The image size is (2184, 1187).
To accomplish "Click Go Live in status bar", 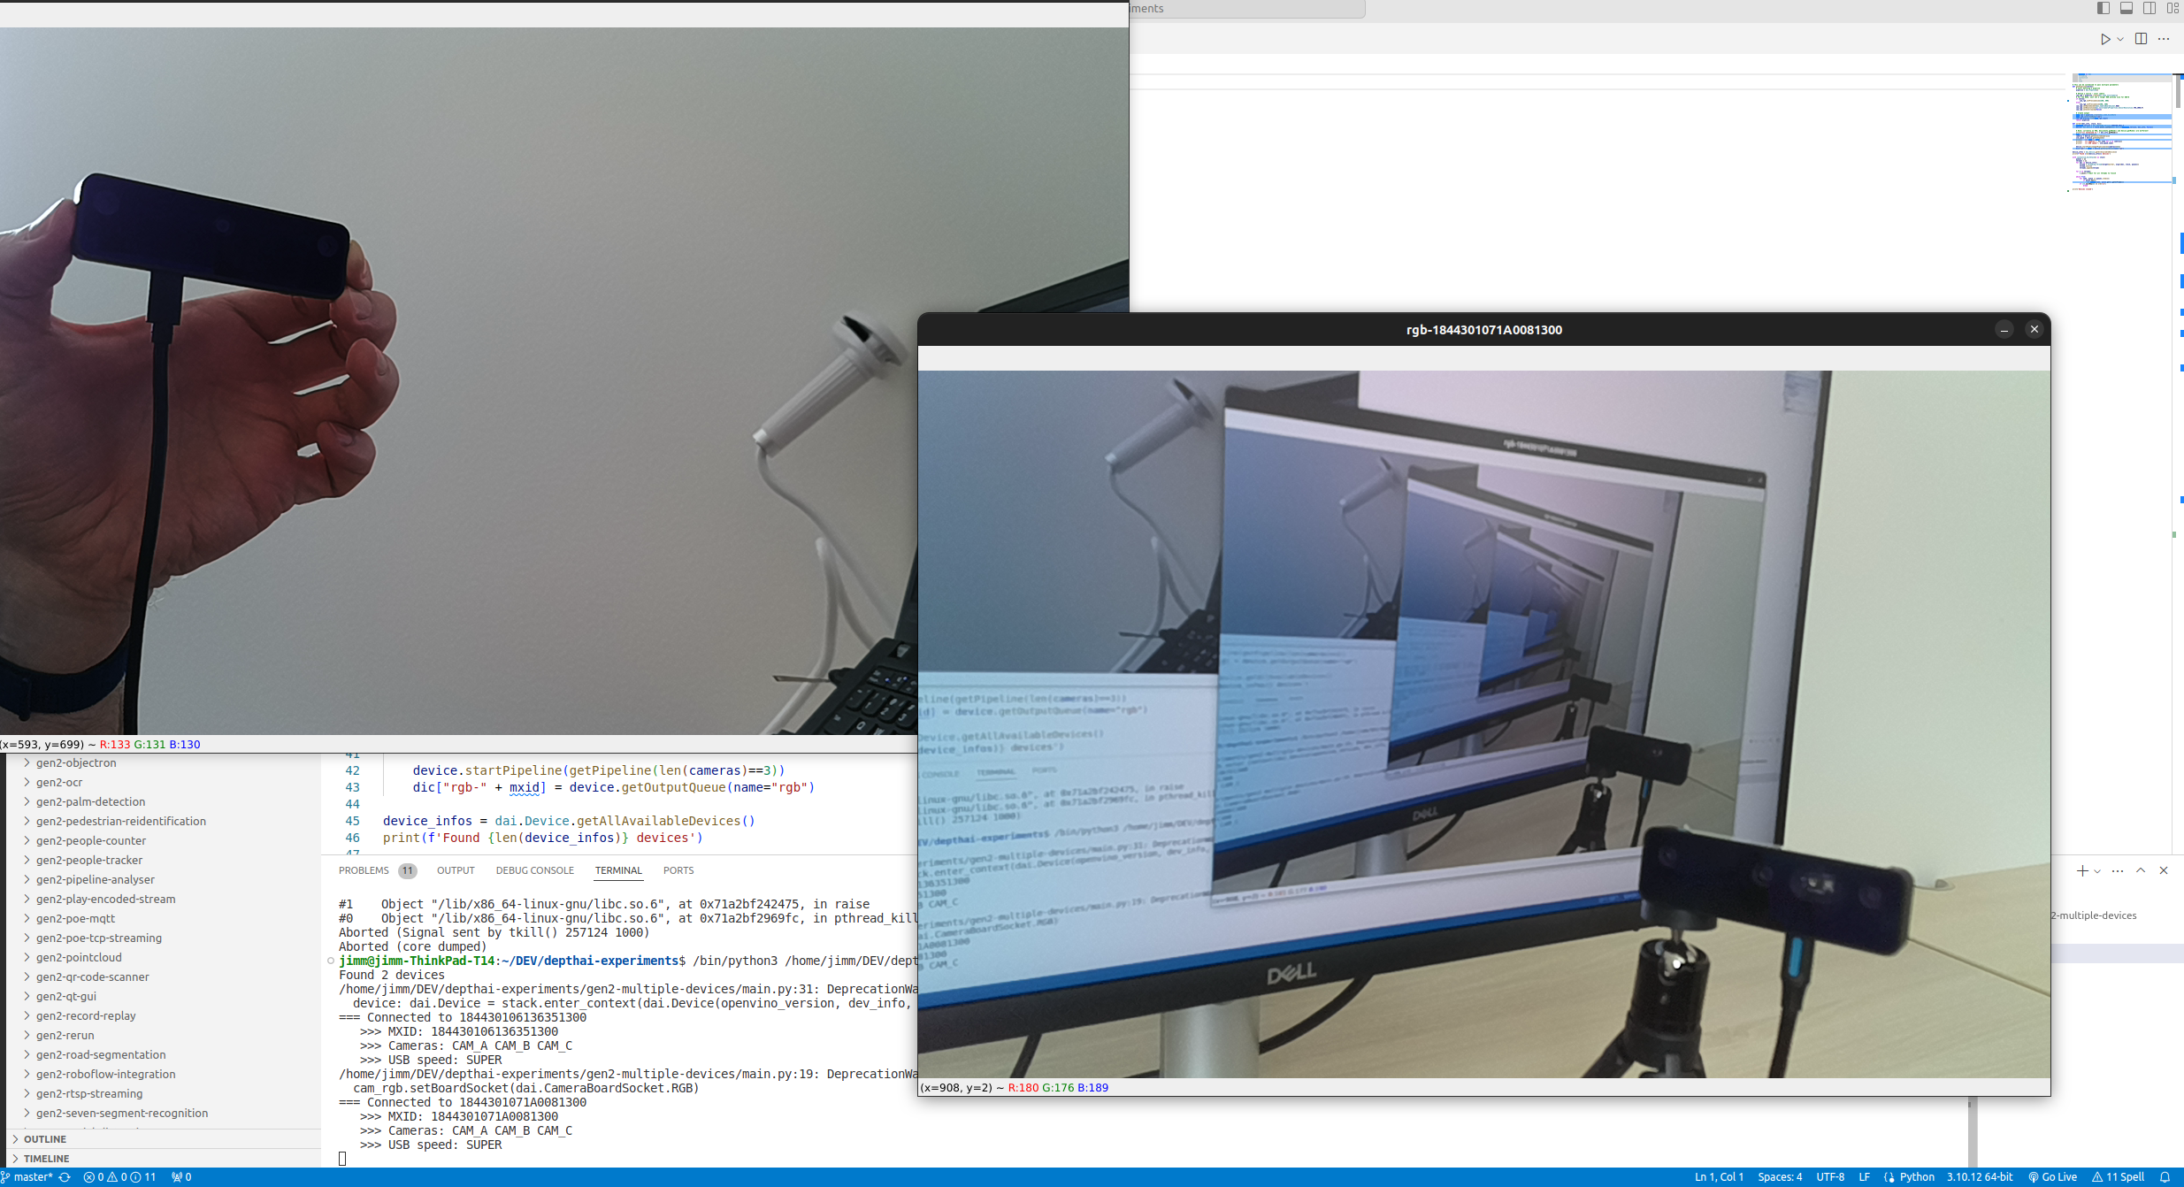I will click(x=2052, y=1177).
